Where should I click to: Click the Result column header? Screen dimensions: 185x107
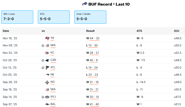point(90,31)
